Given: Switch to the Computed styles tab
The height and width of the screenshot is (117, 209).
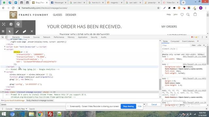Looking at the screenshot, I should (175, 41).
